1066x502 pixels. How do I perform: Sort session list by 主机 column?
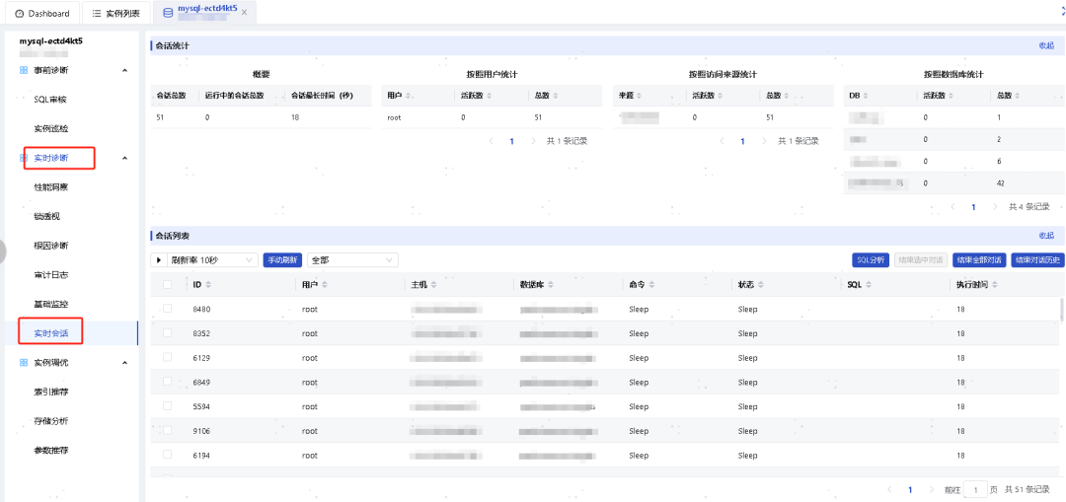[x=433, y=285]
